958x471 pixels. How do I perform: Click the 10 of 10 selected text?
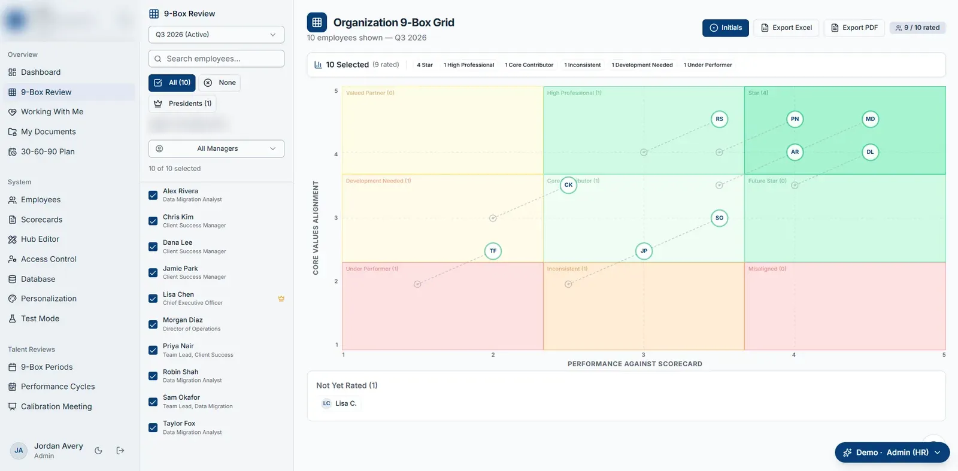pos(175,169)
